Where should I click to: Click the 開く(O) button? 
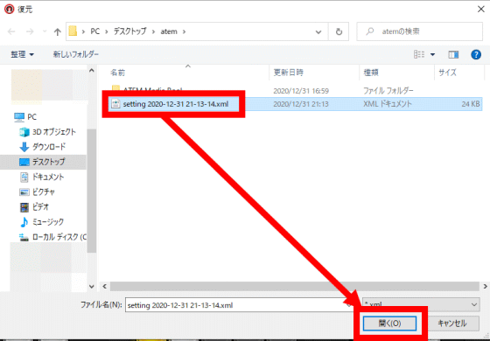click(389, 324)
